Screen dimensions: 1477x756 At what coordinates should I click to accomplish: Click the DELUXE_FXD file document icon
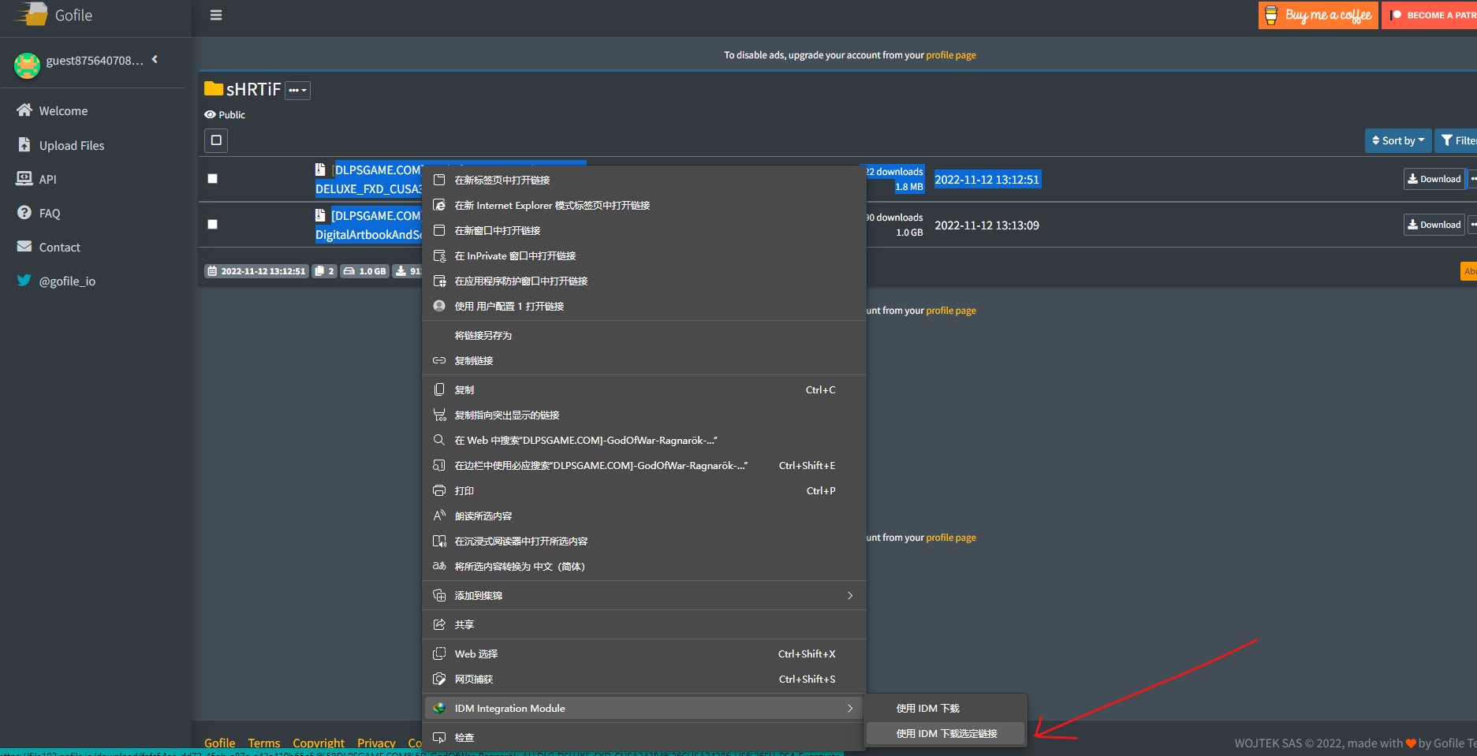(320, 169)
